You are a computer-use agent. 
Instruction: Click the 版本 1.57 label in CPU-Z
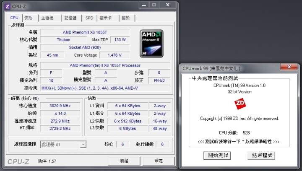tap(47, 161)
